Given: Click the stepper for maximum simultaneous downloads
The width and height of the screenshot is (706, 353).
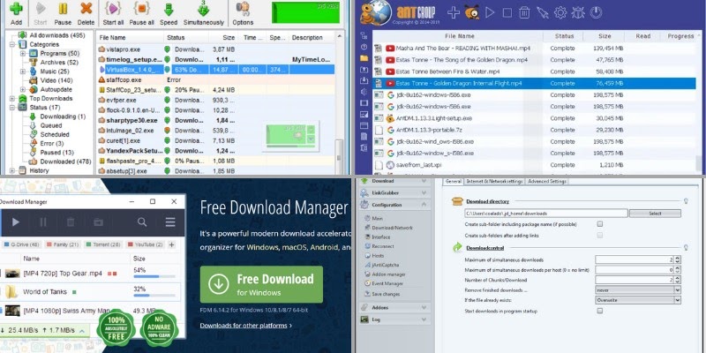Looking at the screenshot, I should pyautogui.click(x=678, y=259).
